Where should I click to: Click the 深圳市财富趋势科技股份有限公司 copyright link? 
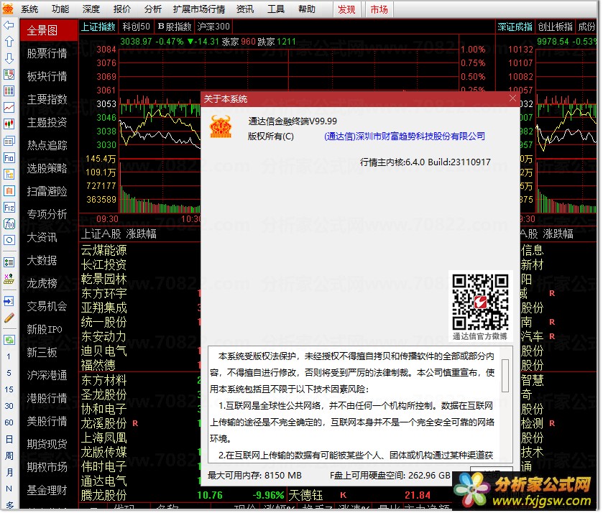tap(405, 136)
